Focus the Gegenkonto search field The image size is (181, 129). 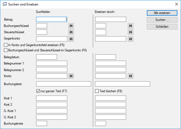(52, 39)
